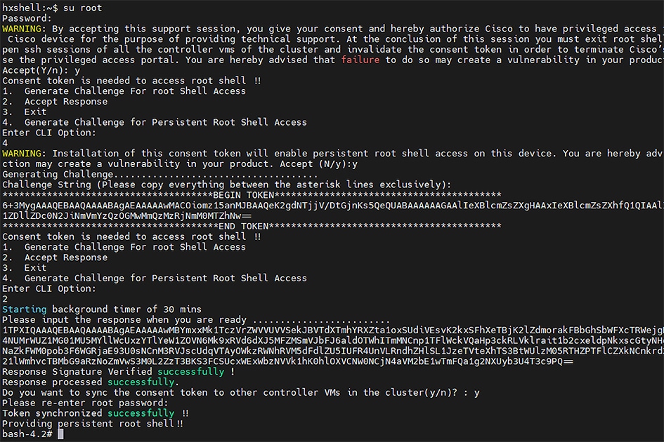Click response string starting with 1TPXIQAAAQ
Image resolution: width=664 pixels, height=442 pixels.
[333, 330]
